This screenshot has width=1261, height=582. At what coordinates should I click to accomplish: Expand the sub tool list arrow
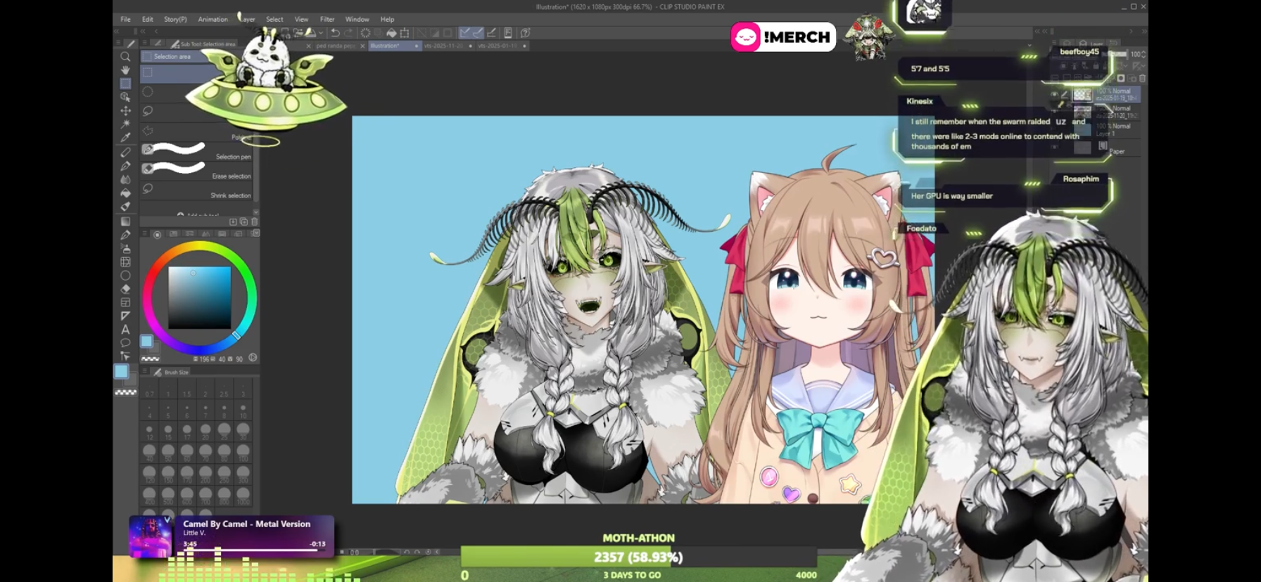pos(255,212)
